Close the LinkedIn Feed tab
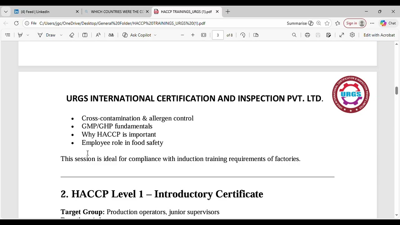Screen dimensions: 400x225 click(77, 12)
